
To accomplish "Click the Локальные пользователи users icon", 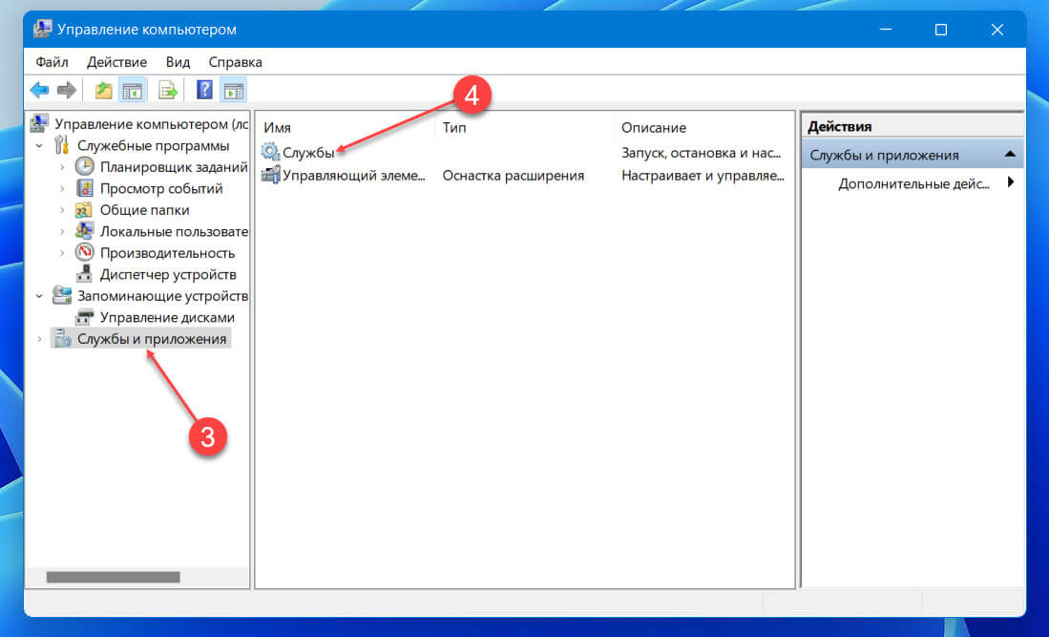I will [84, 231].
